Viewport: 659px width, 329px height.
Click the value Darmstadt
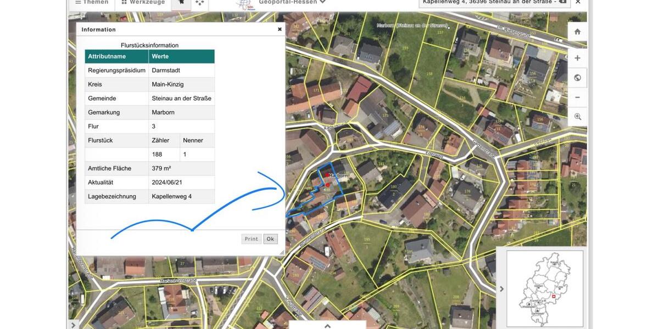coord(166,70)
